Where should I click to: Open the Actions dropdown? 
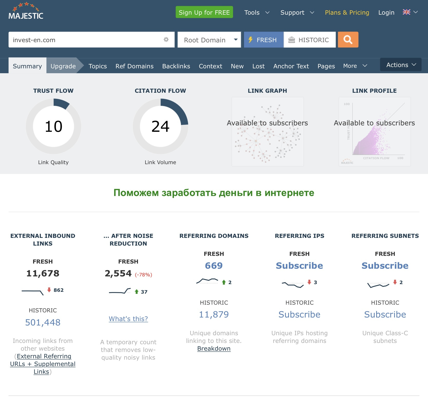tap(401, 65)
